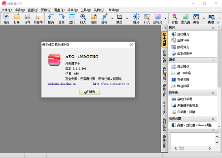The width and height of the screenshot is (222, 158).
Task: Select 增加噪点 add noise item
Action: pos(180,67)
